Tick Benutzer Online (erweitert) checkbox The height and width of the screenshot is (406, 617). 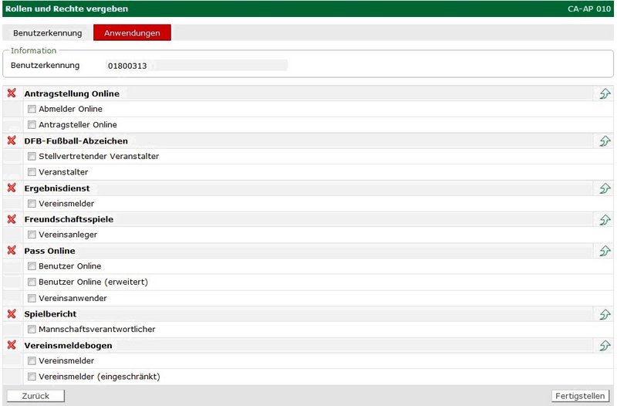(32, 283)
